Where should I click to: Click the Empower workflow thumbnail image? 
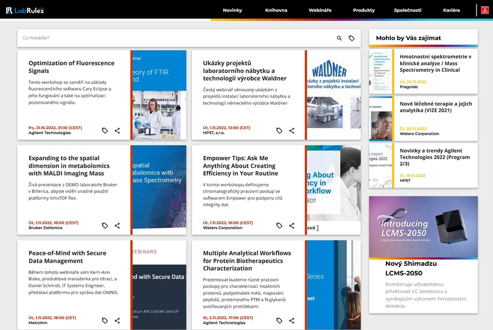(333, 190)
